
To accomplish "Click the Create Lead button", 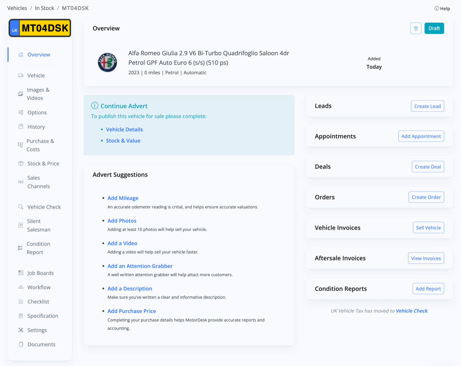I will coord(427,106).
